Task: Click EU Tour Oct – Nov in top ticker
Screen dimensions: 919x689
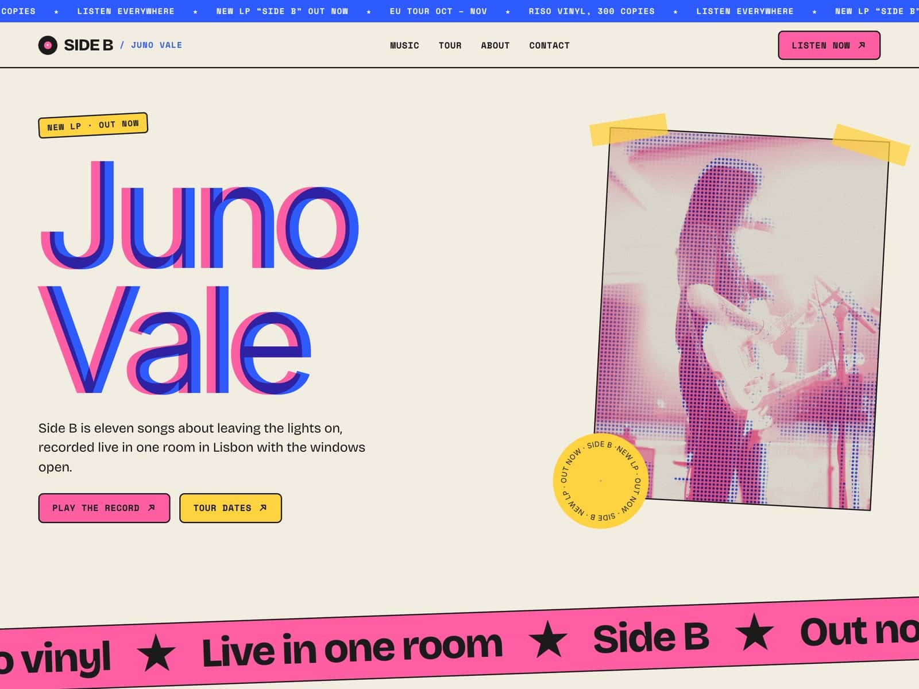Action: tap(438, 11)
